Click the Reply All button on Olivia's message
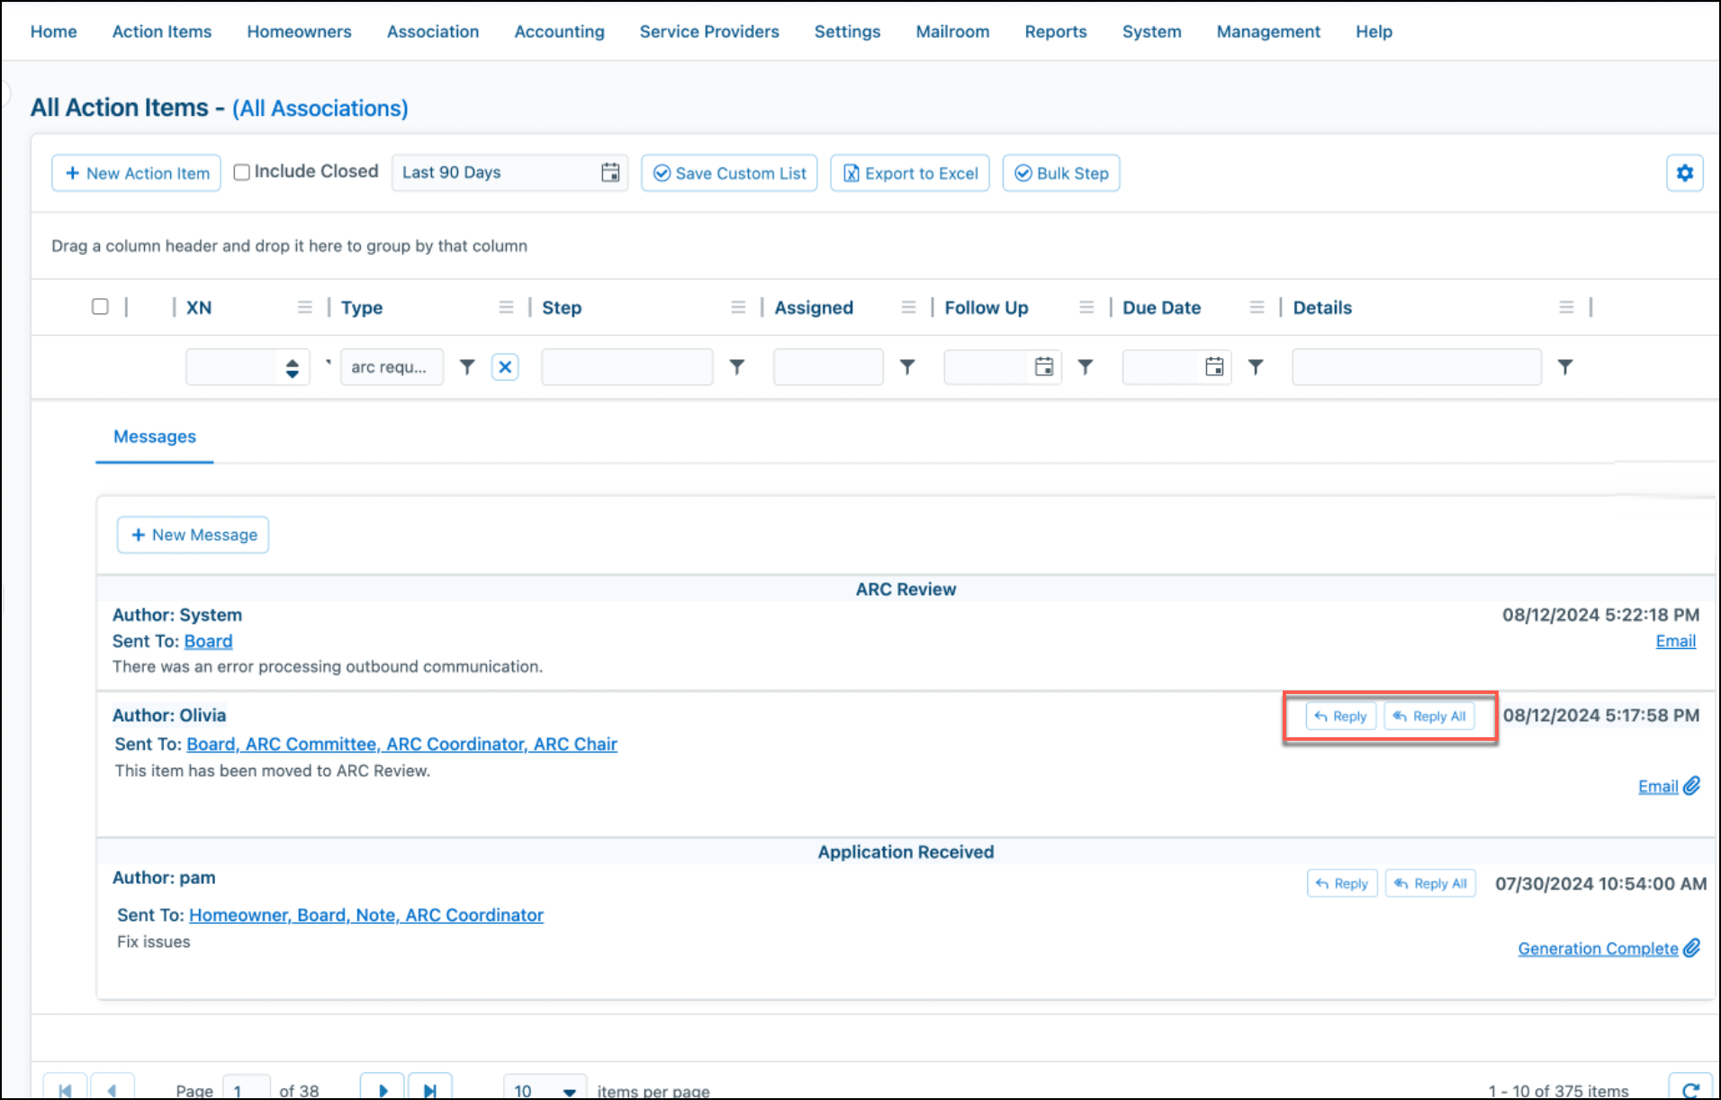This screenshot has height=1100, width=1721. [1429, 716]
